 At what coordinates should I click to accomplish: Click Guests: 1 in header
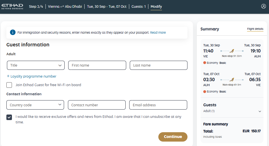(x=138, y=7)
